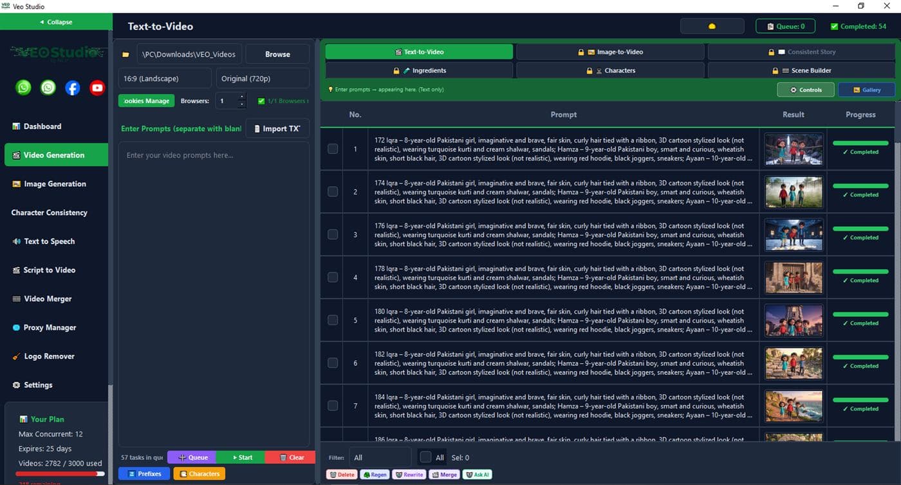
Task: Switch to the Consistent Story tab
Action: (x=801, y=52)
